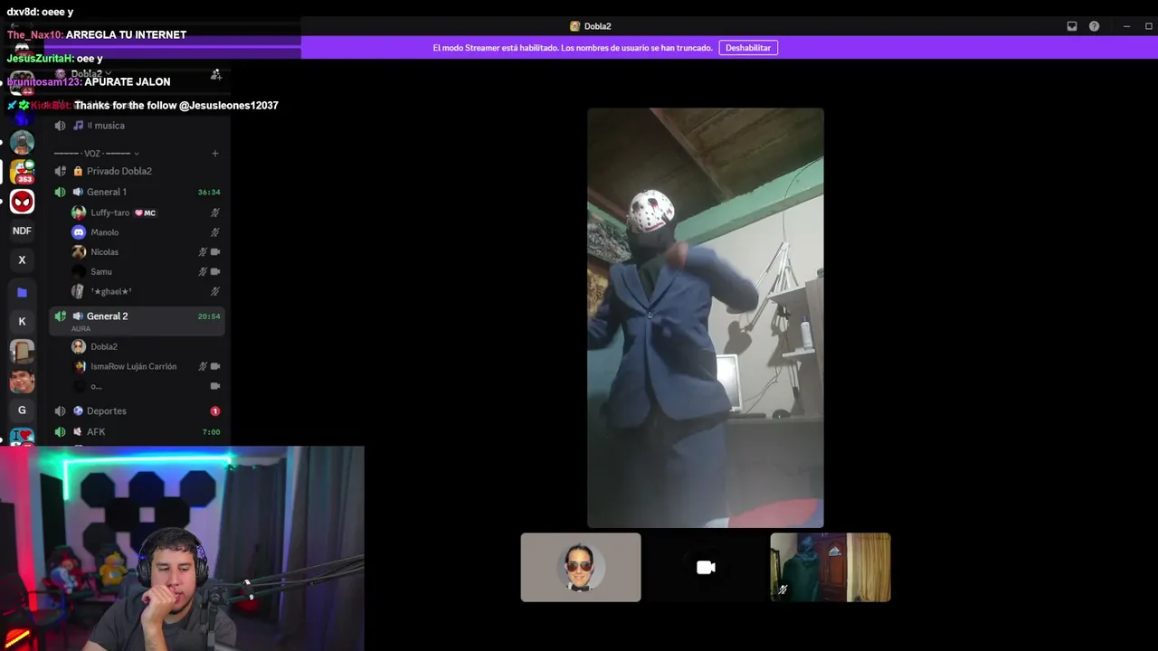Collapse the VOZ channel category
Image resolution: width=1158 pixels, height=651 pixels.
click(x=97, y=154)
